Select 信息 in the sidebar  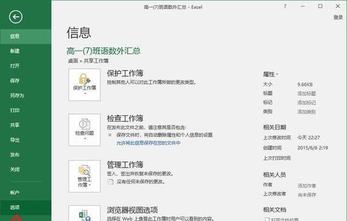26,36
